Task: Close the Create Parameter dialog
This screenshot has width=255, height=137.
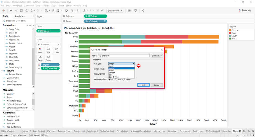Action: (162, 50)
